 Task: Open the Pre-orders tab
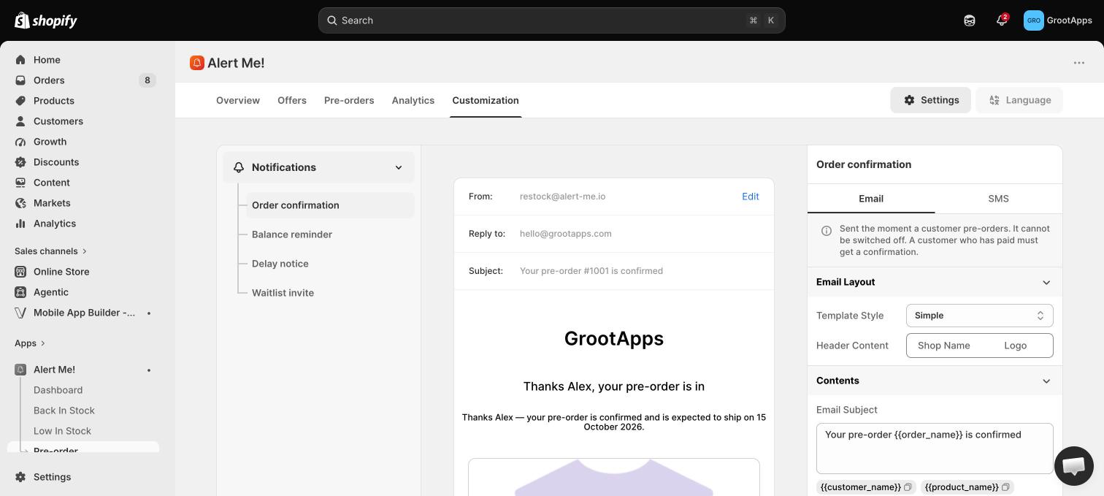(x=349, y=100)
